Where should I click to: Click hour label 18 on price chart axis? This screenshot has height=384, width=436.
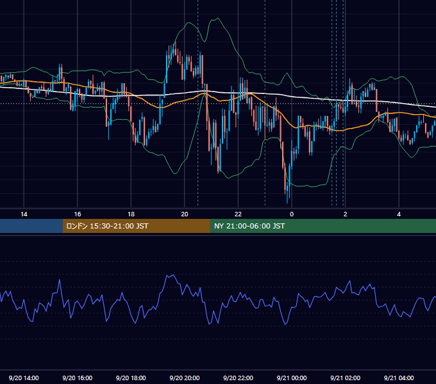pos(131,214)
